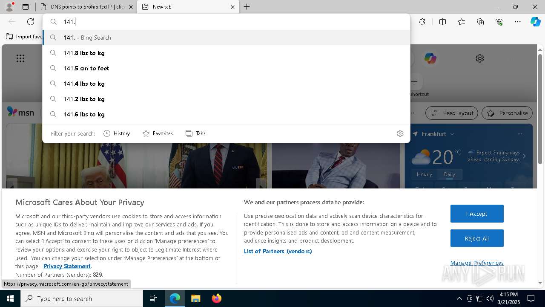
Task: Choose suggestion 141.8 lbs to kg
Action: coord(227,53)
